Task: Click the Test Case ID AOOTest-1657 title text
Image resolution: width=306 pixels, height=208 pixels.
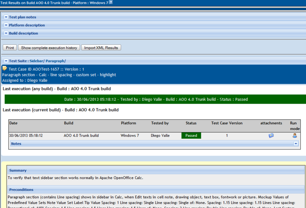Action: click(46, 69)
